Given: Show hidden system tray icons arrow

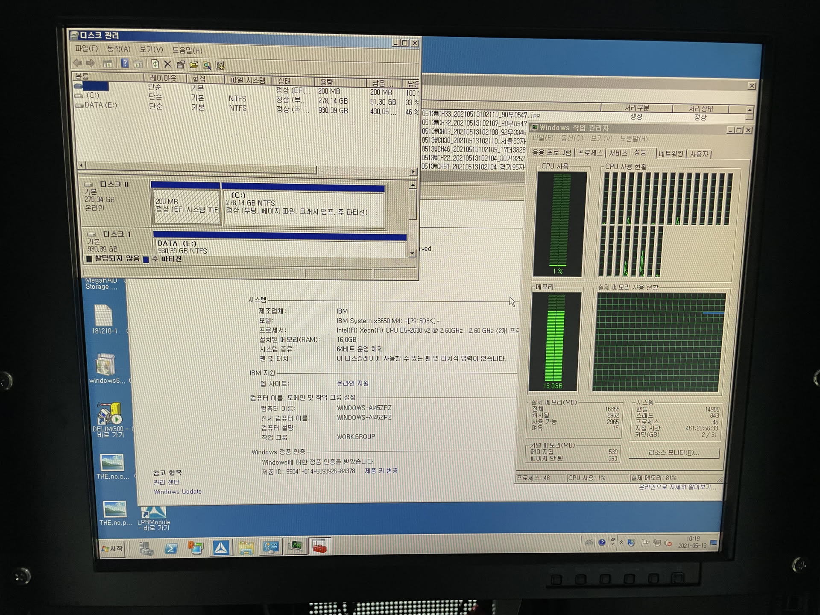Looking at the screenshot, I should point(621,543).
